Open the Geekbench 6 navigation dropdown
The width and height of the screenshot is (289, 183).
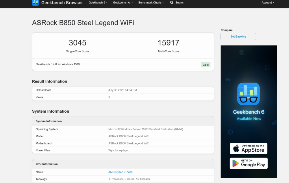pyautogui.click(x=98, y=3)
